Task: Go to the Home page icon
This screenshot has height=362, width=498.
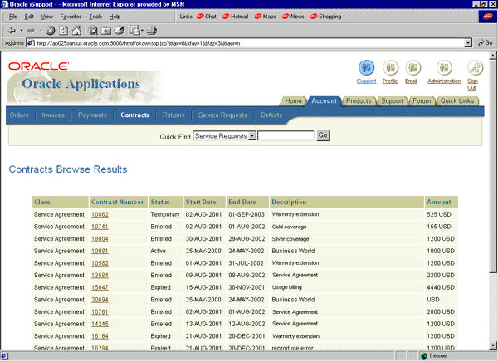Action: (x=76, y=31)
